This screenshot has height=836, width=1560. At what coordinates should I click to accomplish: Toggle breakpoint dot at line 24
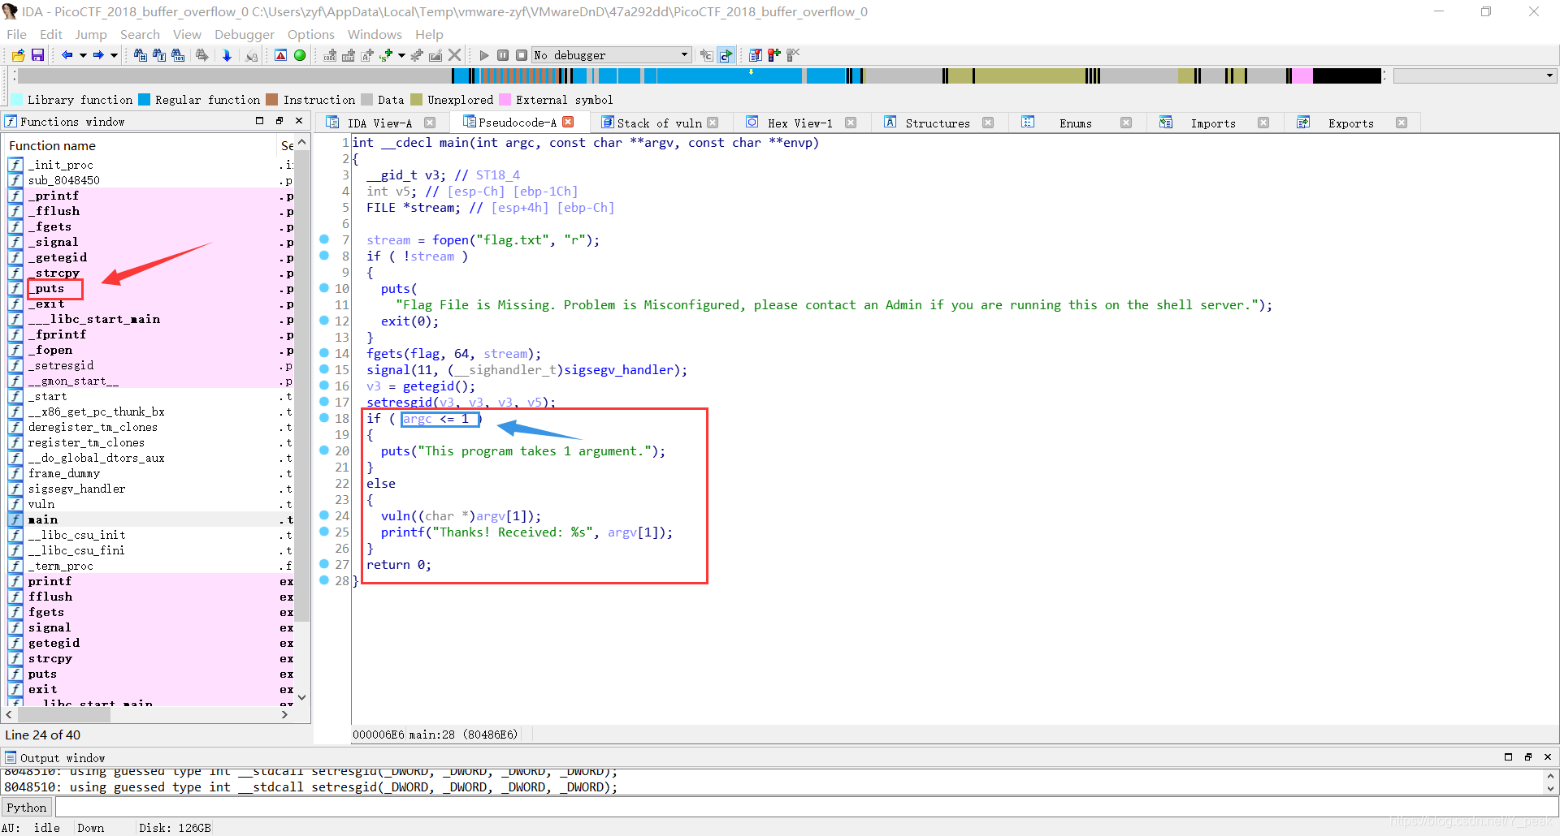324,515
